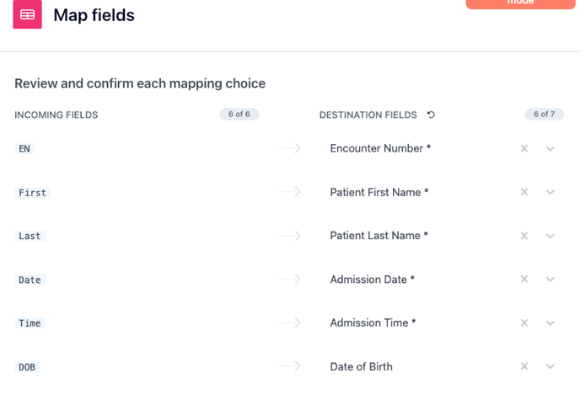
Task: Click the 6 of 6 incoming count badge
Action: point(239,115)
